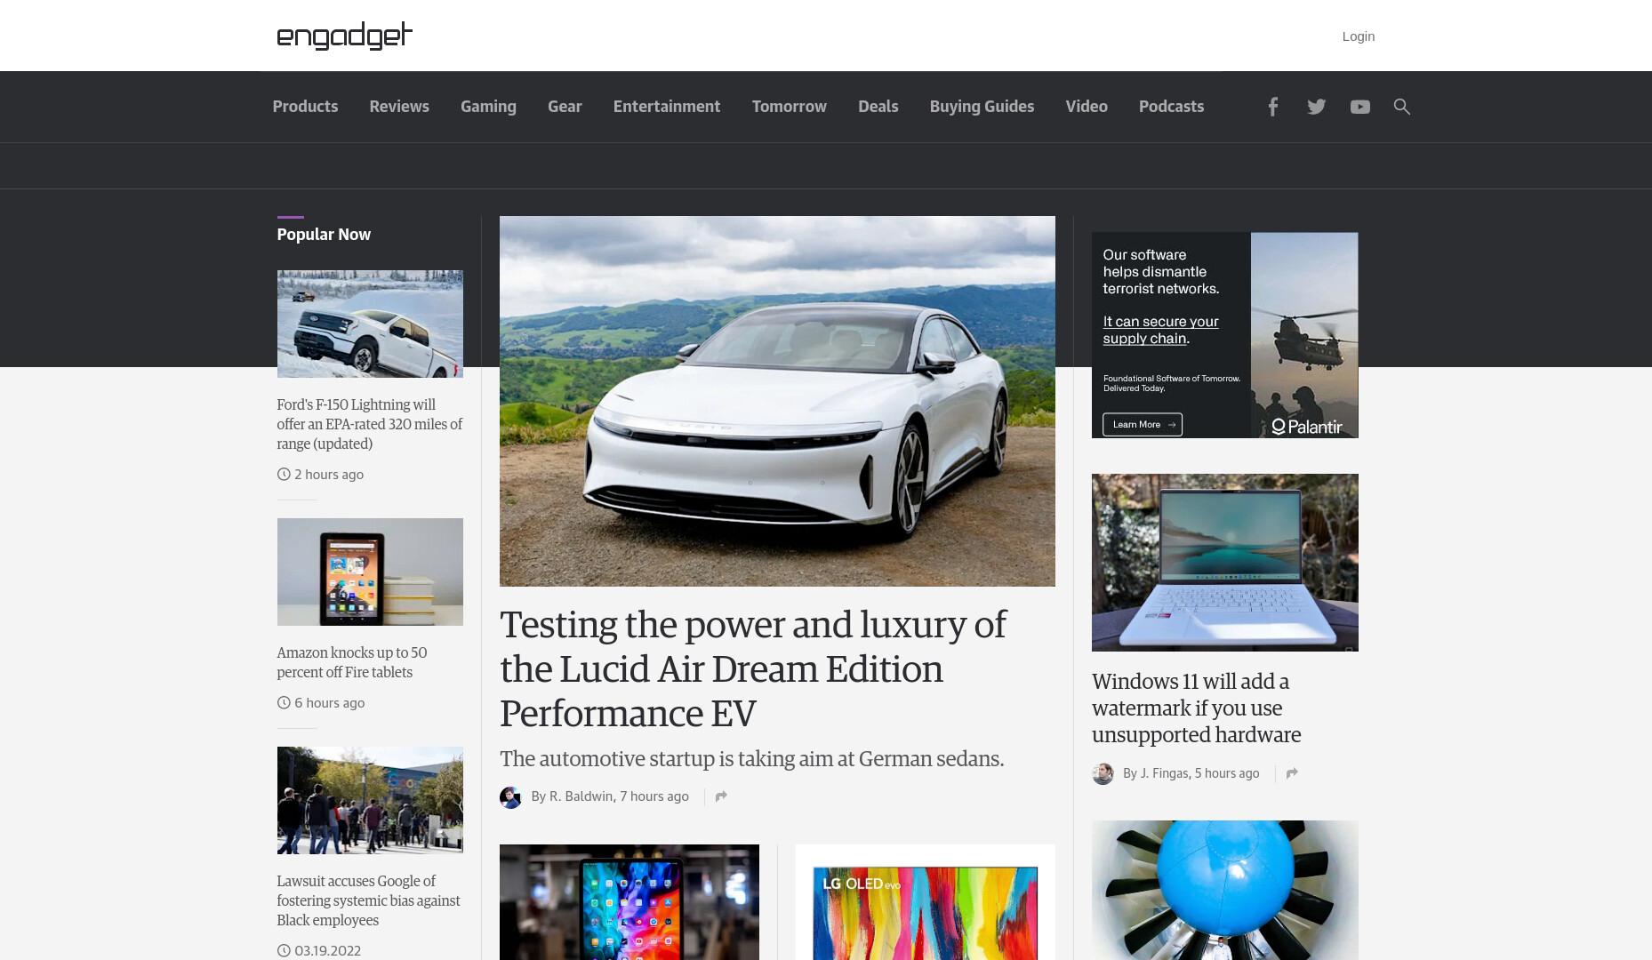Select Podcasts in the navigation bar
The width and height of the screenshot is (1652, 960).
pos(1171,107)
